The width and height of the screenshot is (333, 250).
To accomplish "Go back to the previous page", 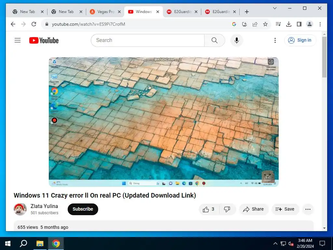I will [x=13, y=24].
